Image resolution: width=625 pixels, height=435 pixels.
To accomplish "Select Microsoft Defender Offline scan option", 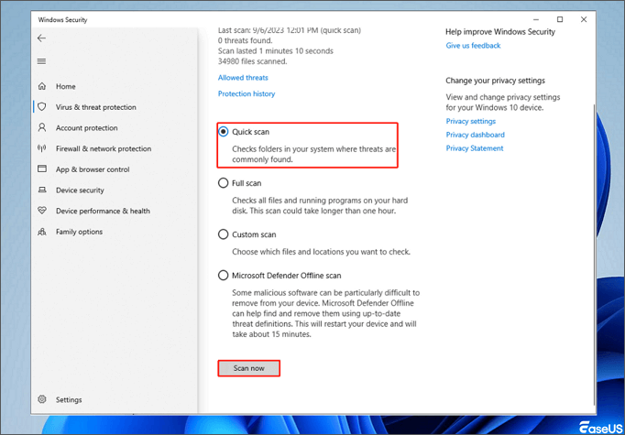I will [x=224, y=276].
